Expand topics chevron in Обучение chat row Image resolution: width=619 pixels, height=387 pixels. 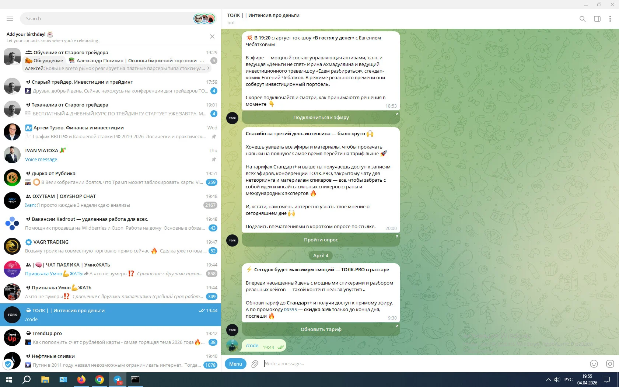tap(208, 68)
